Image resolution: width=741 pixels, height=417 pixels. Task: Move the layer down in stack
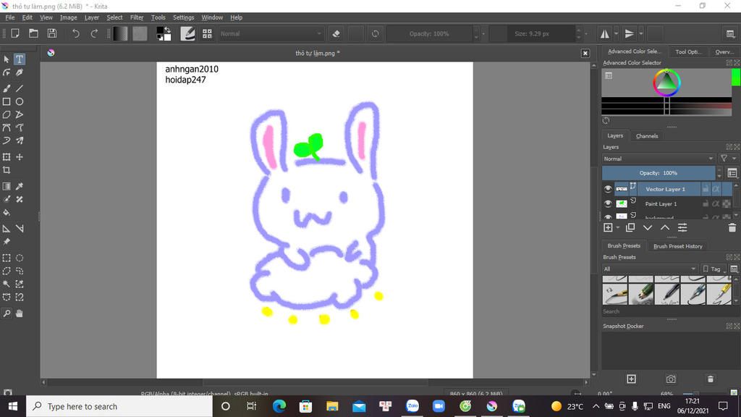coord(648,228)
